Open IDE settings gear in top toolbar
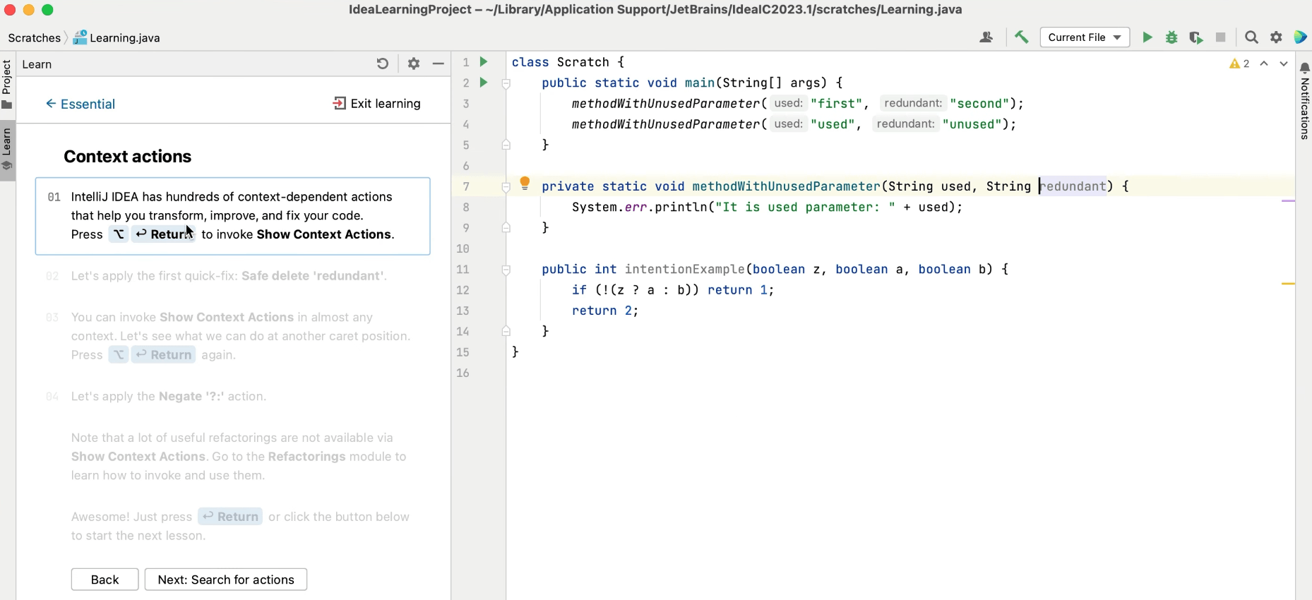The width and height of the screenshot is (1312, 600). [1276, 37]
